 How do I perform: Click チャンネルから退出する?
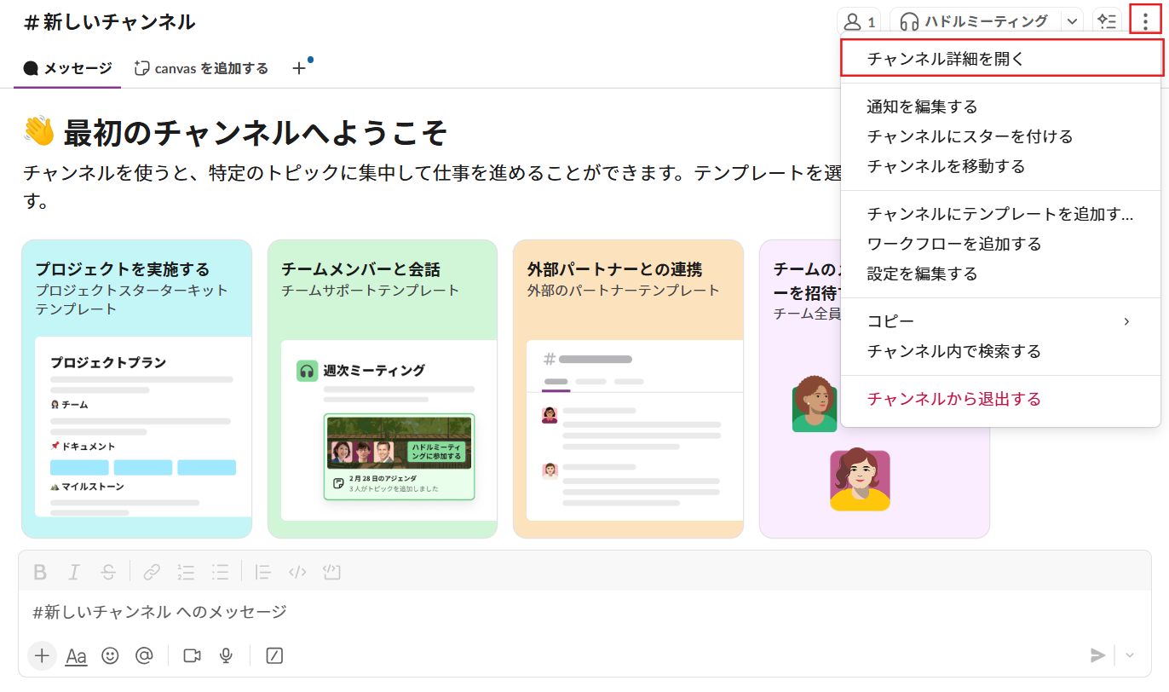pos(1001,399)
